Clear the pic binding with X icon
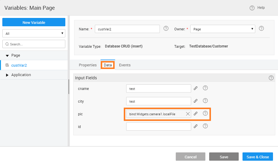Screen dimensions: 278x166 [188, 114]
